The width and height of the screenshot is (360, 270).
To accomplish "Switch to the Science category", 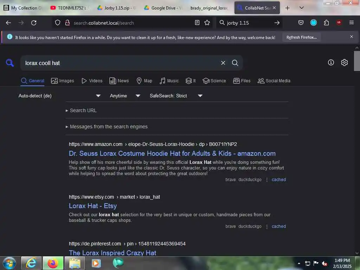I will click(214, 81).
